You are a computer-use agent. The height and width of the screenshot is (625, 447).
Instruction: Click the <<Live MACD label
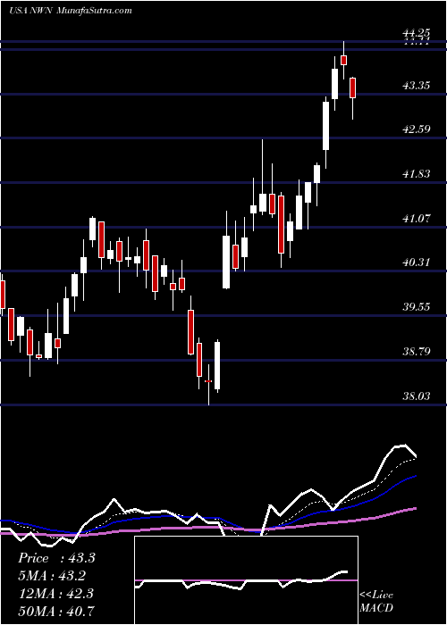376,601
